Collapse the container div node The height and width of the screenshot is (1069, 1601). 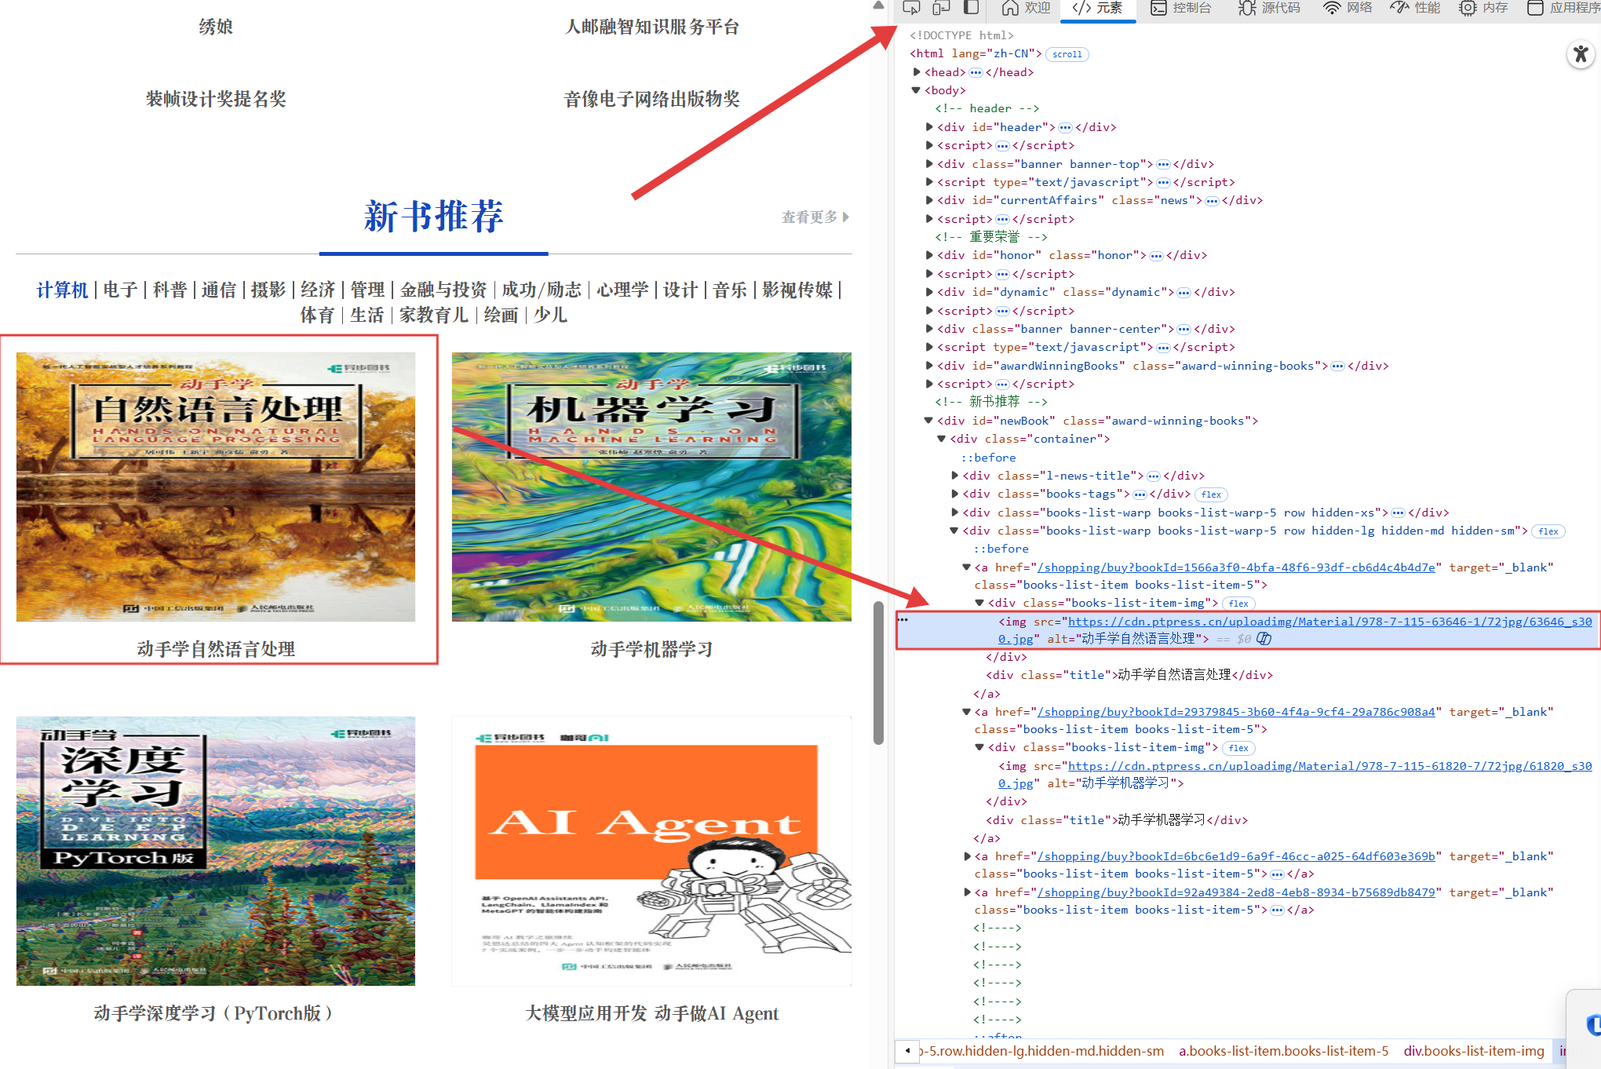(941, 439)
